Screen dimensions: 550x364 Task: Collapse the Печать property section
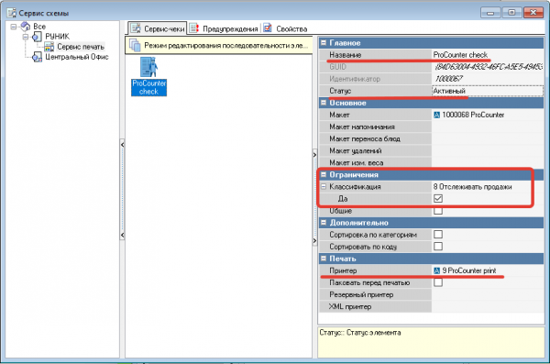(324, 259)
